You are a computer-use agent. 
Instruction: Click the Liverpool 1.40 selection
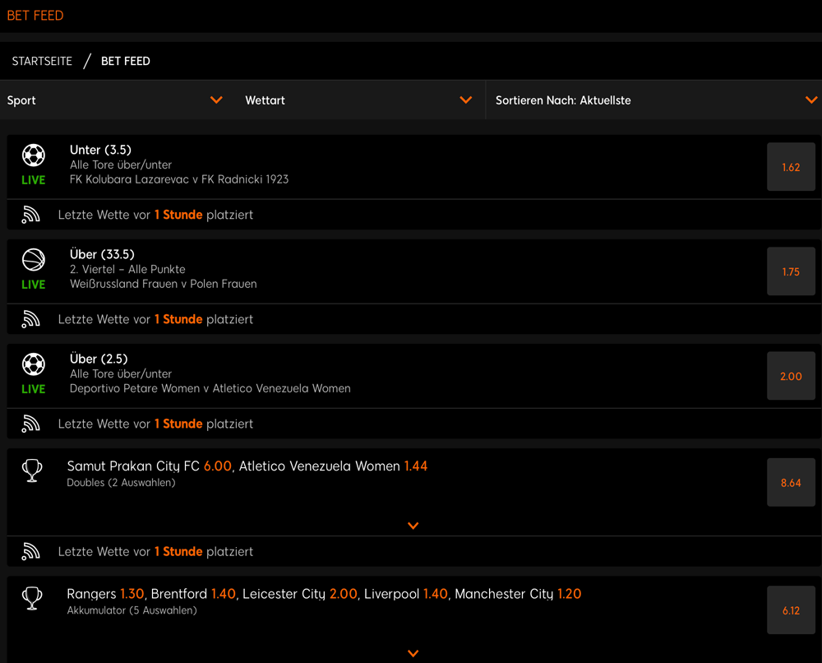click(x=406, y=594)
